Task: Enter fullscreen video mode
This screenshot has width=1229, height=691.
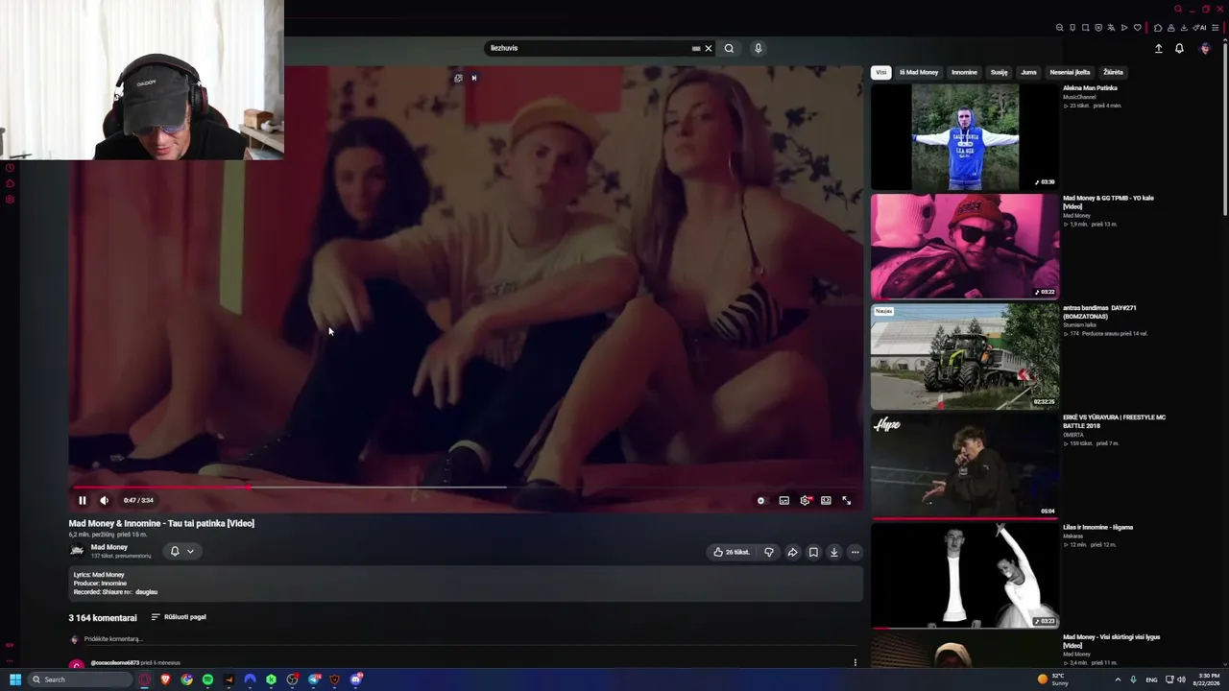Action: click(847, 500)
